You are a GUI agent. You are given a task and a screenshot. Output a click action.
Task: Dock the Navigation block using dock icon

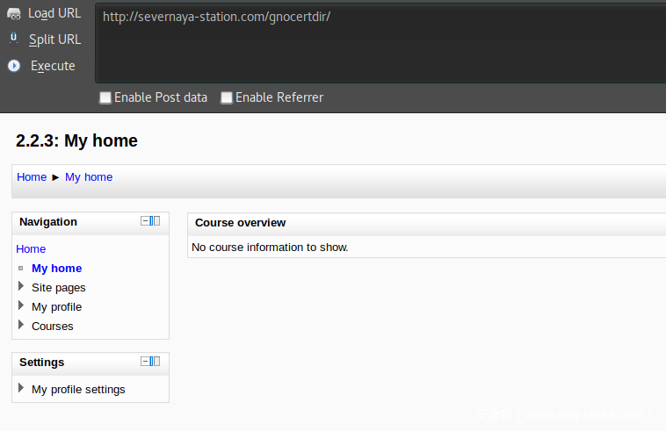(x=156, y=221)
